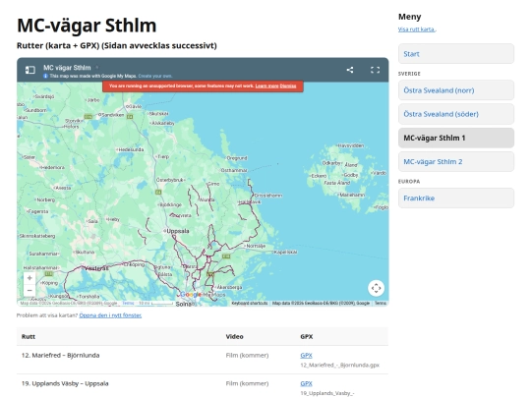Click 'Film (kommer)' in the Mariefred row
Image resolution: width=531 pixels, height=398 pixels.
(x=247, y=355)
